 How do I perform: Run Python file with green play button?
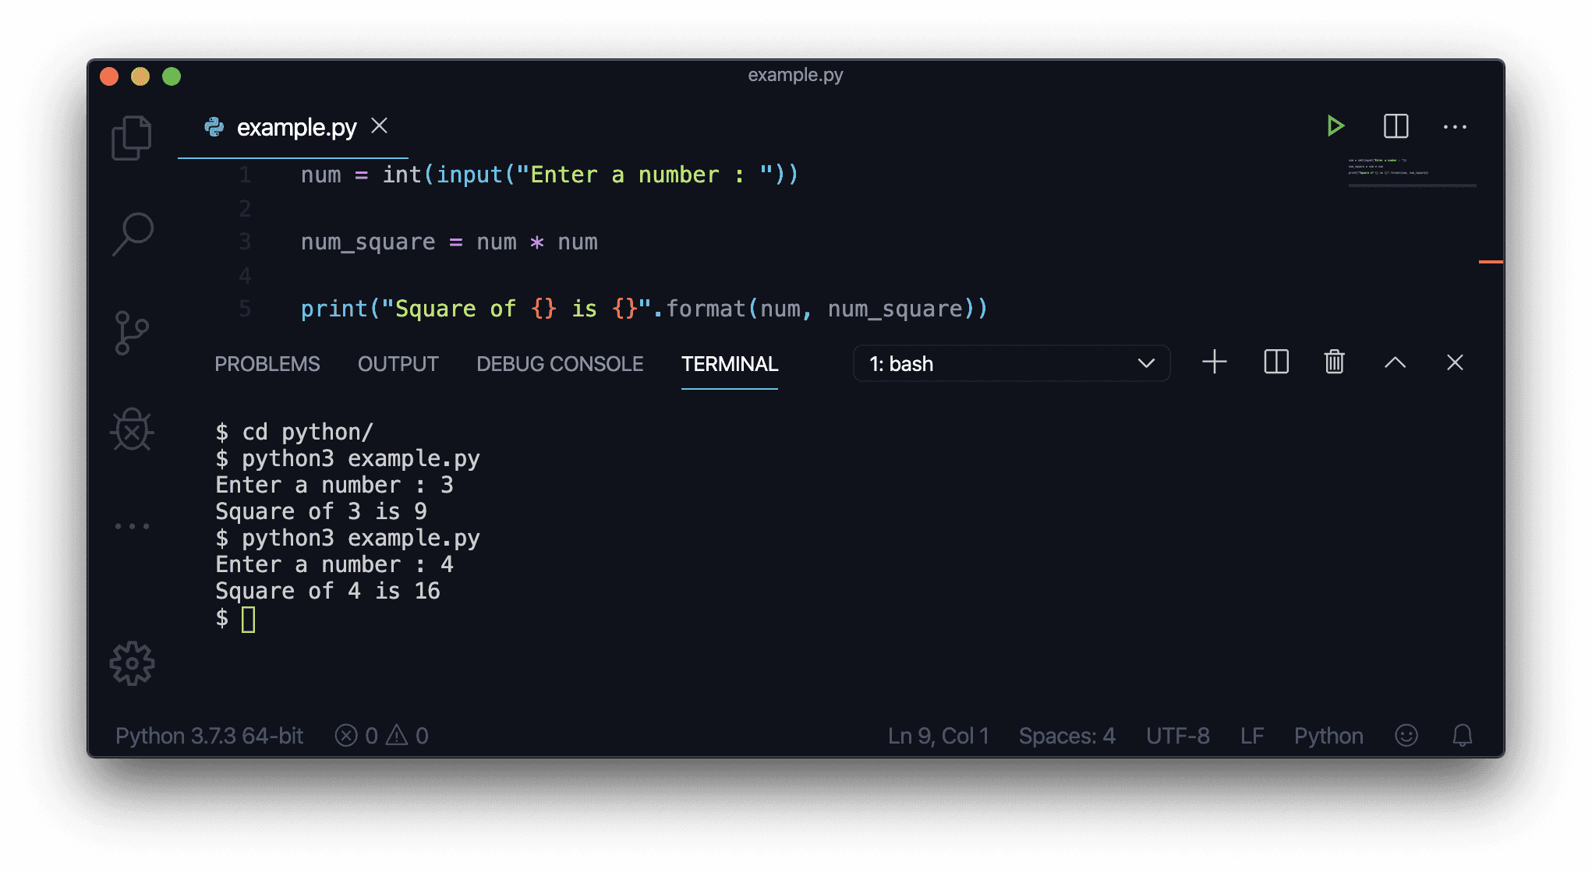[1335, 126]
